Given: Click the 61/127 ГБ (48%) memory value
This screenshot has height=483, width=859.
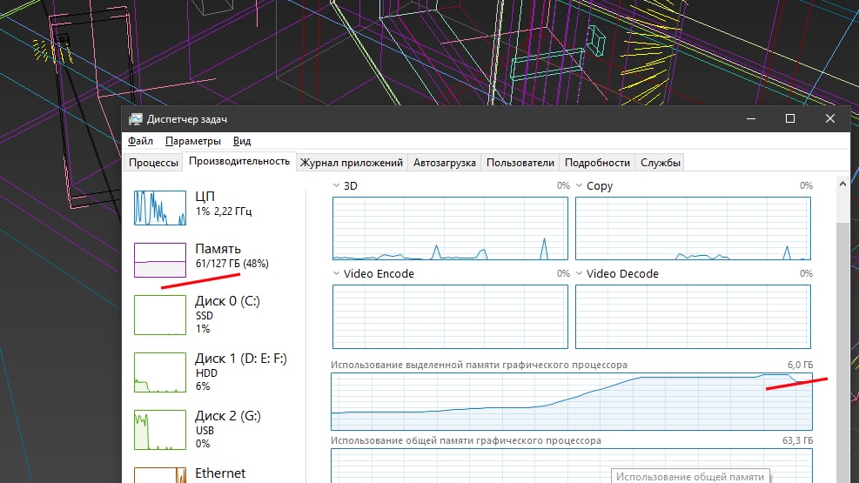Looking at the screenshot, I should [x=232, y=264].
